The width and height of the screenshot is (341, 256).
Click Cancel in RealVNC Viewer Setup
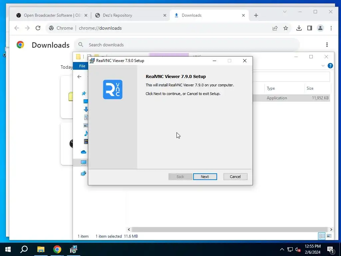(x=235, y=177)
